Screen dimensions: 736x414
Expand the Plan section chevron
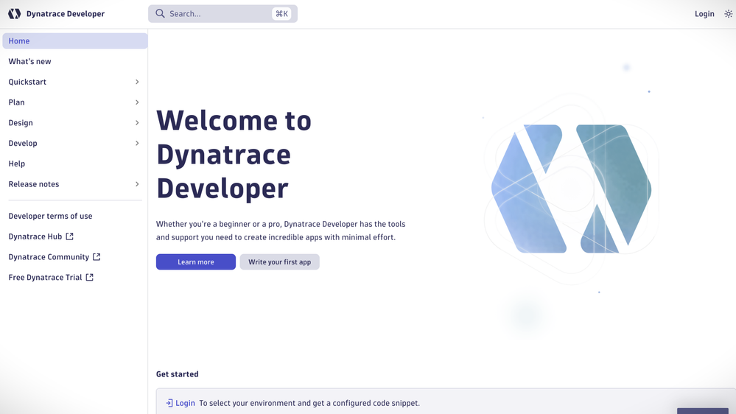pos(137,102)
